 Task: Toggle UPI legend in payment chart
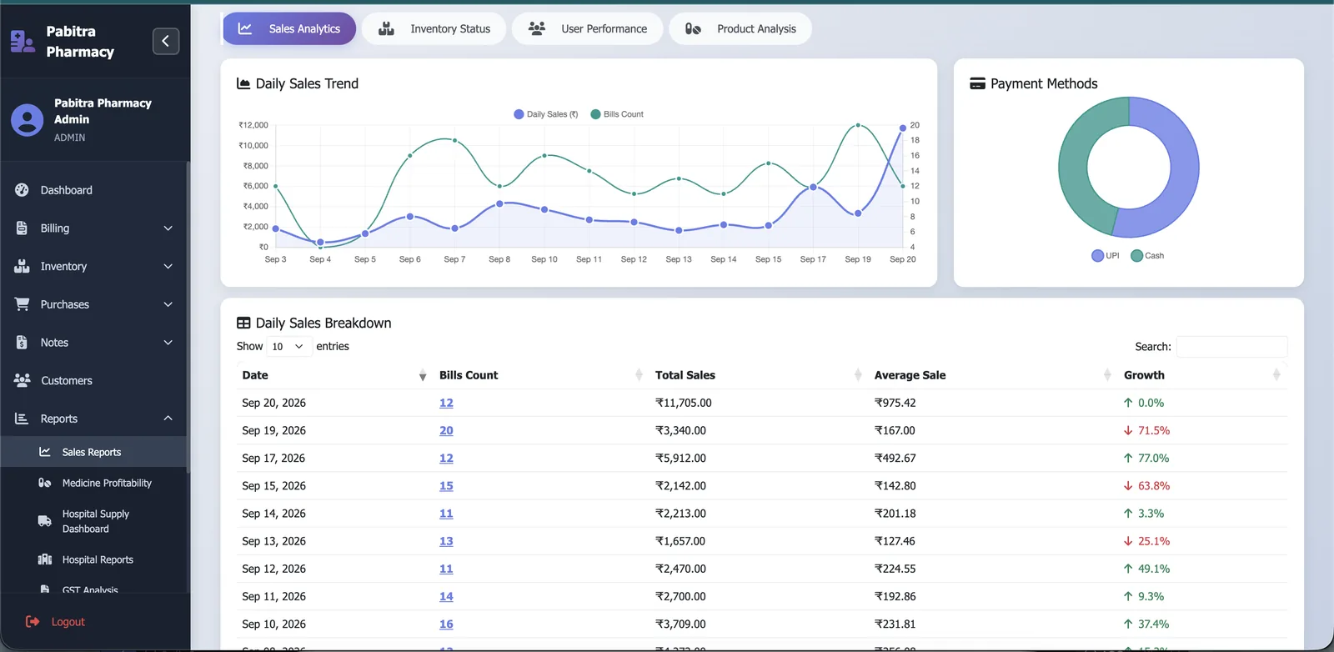1106,256
